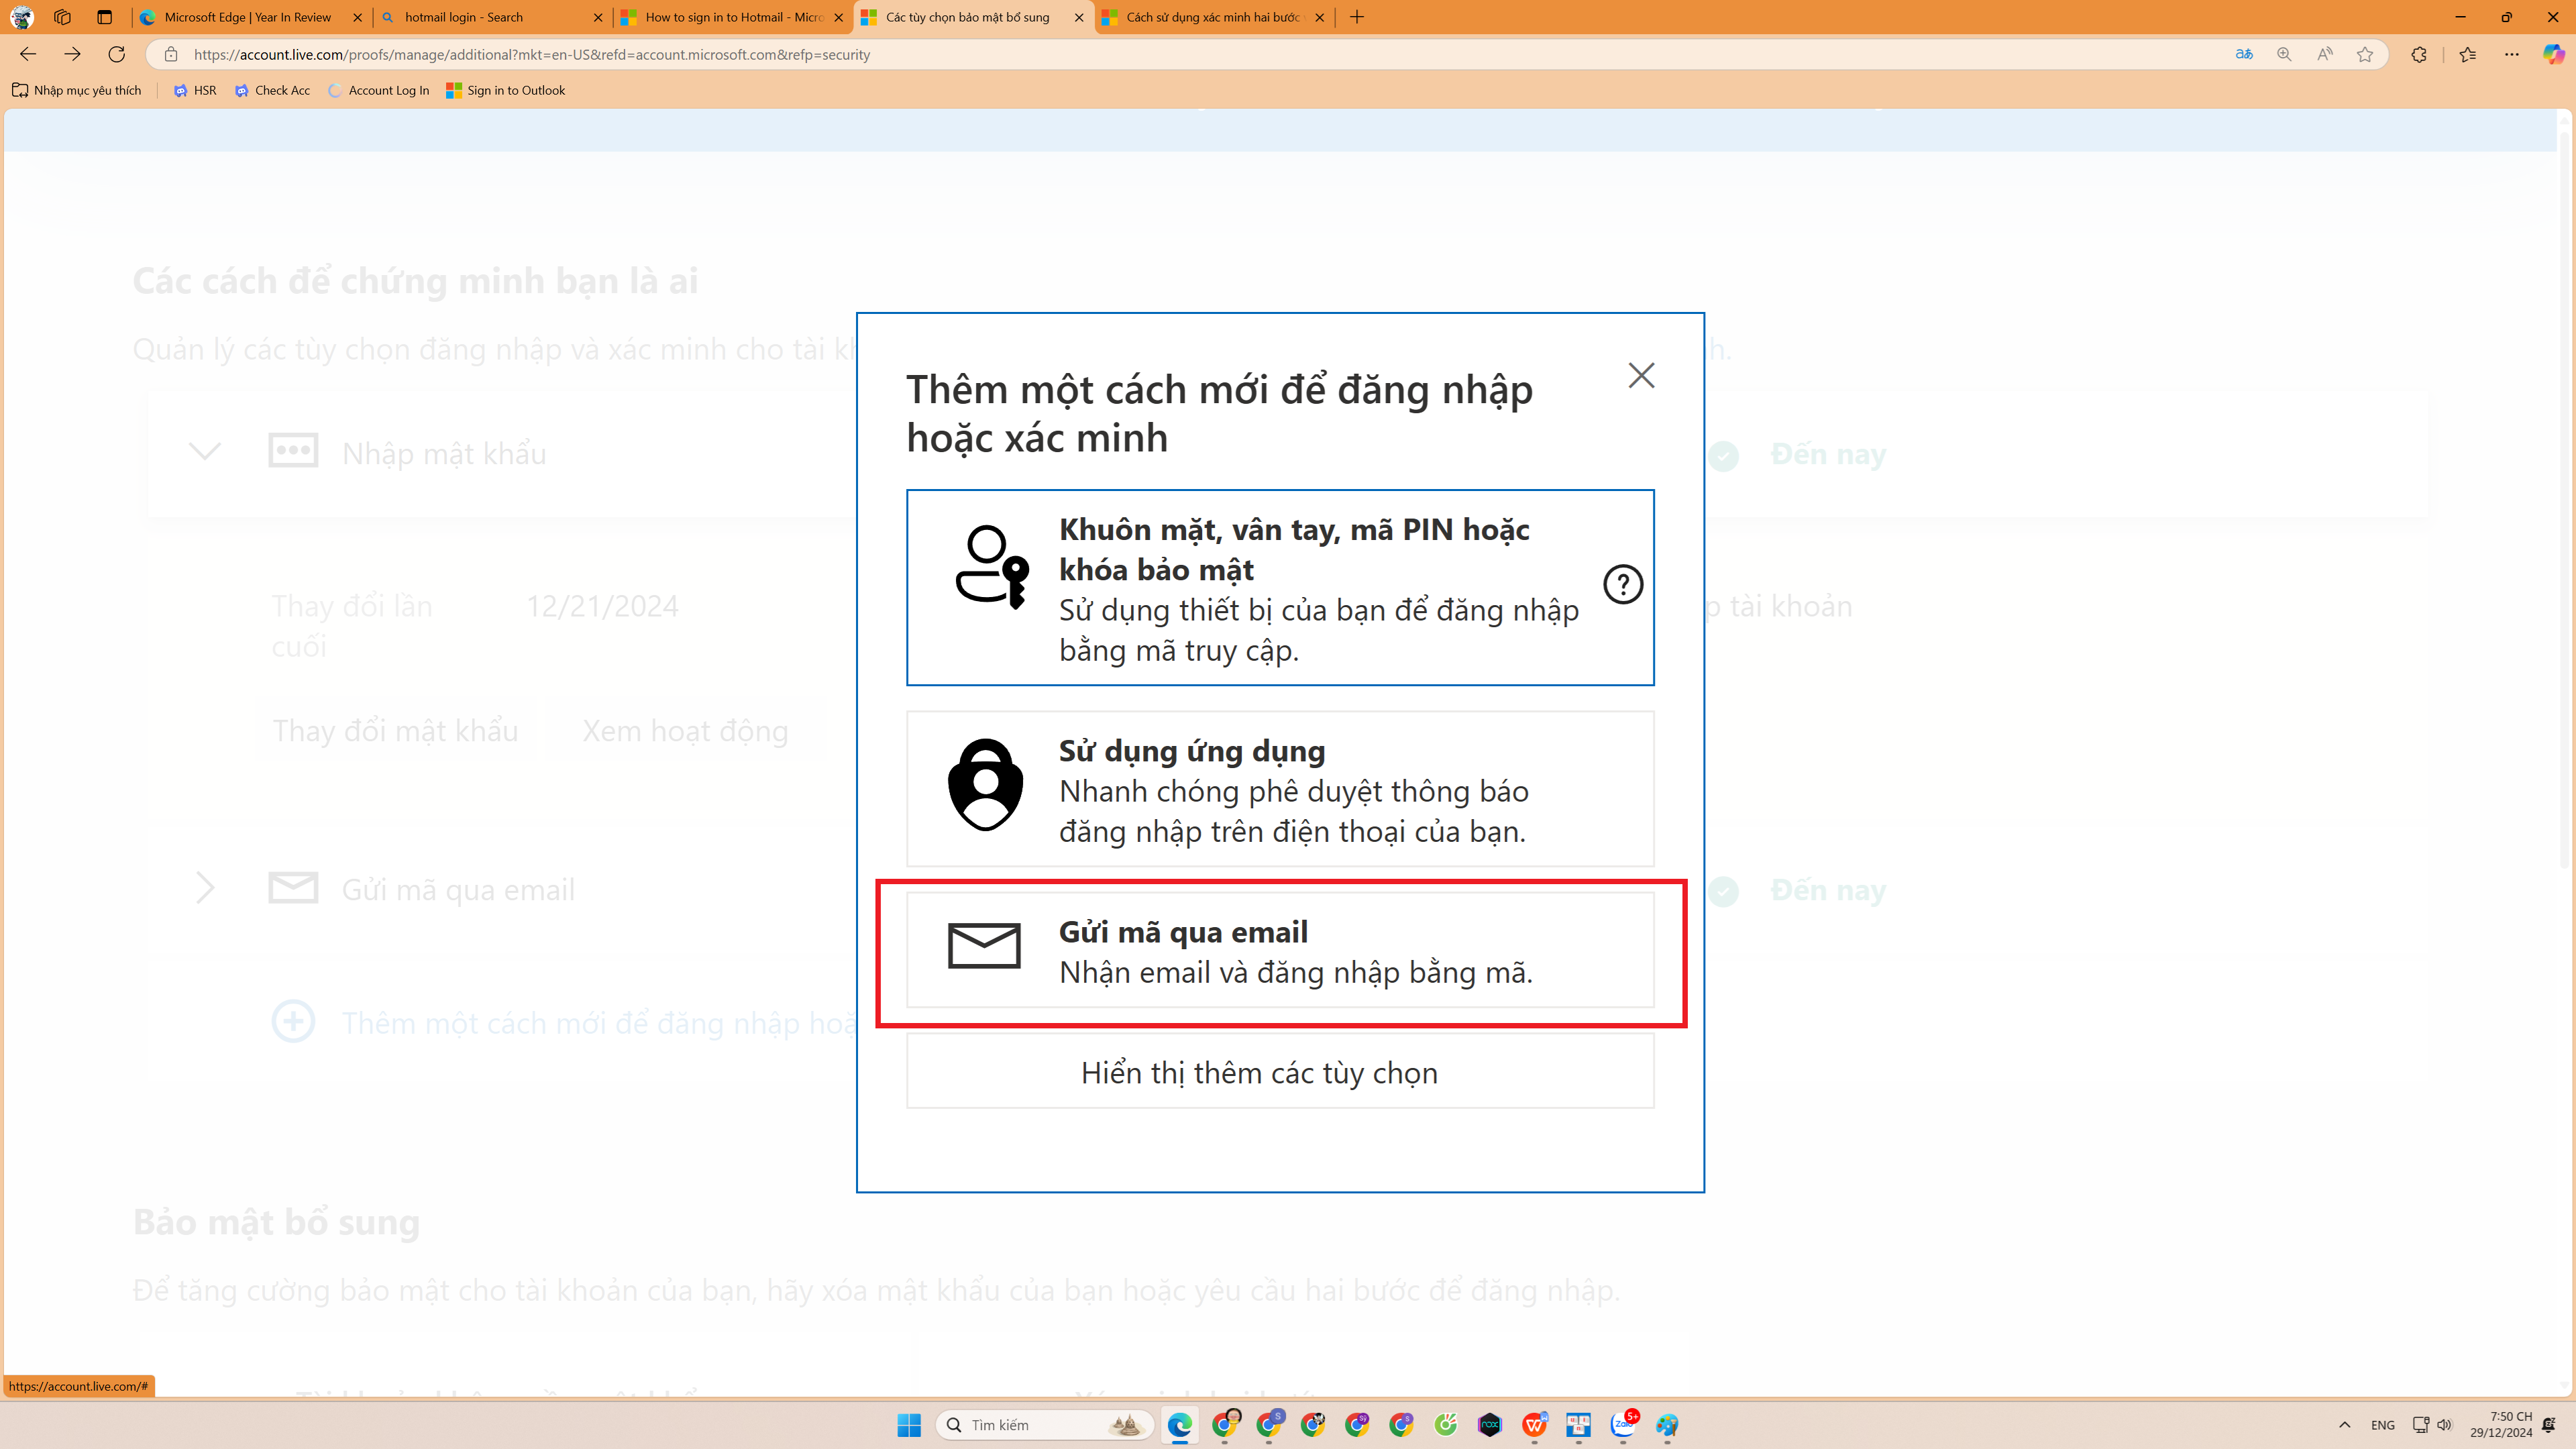2576x1449 pixels.
Task: Open Edge profile avatar
Action: click(21, 17)
